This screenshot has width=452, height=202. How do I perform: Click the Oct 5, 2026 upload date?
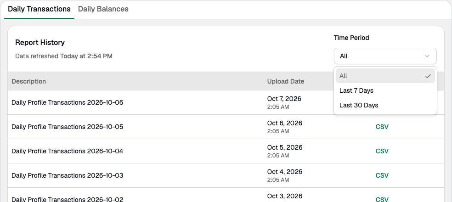pos(284,147)
